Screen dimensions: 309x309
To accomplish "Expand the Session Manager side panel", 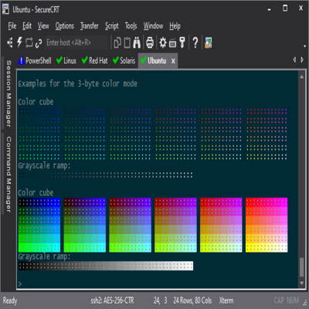I will click(8, 93).
